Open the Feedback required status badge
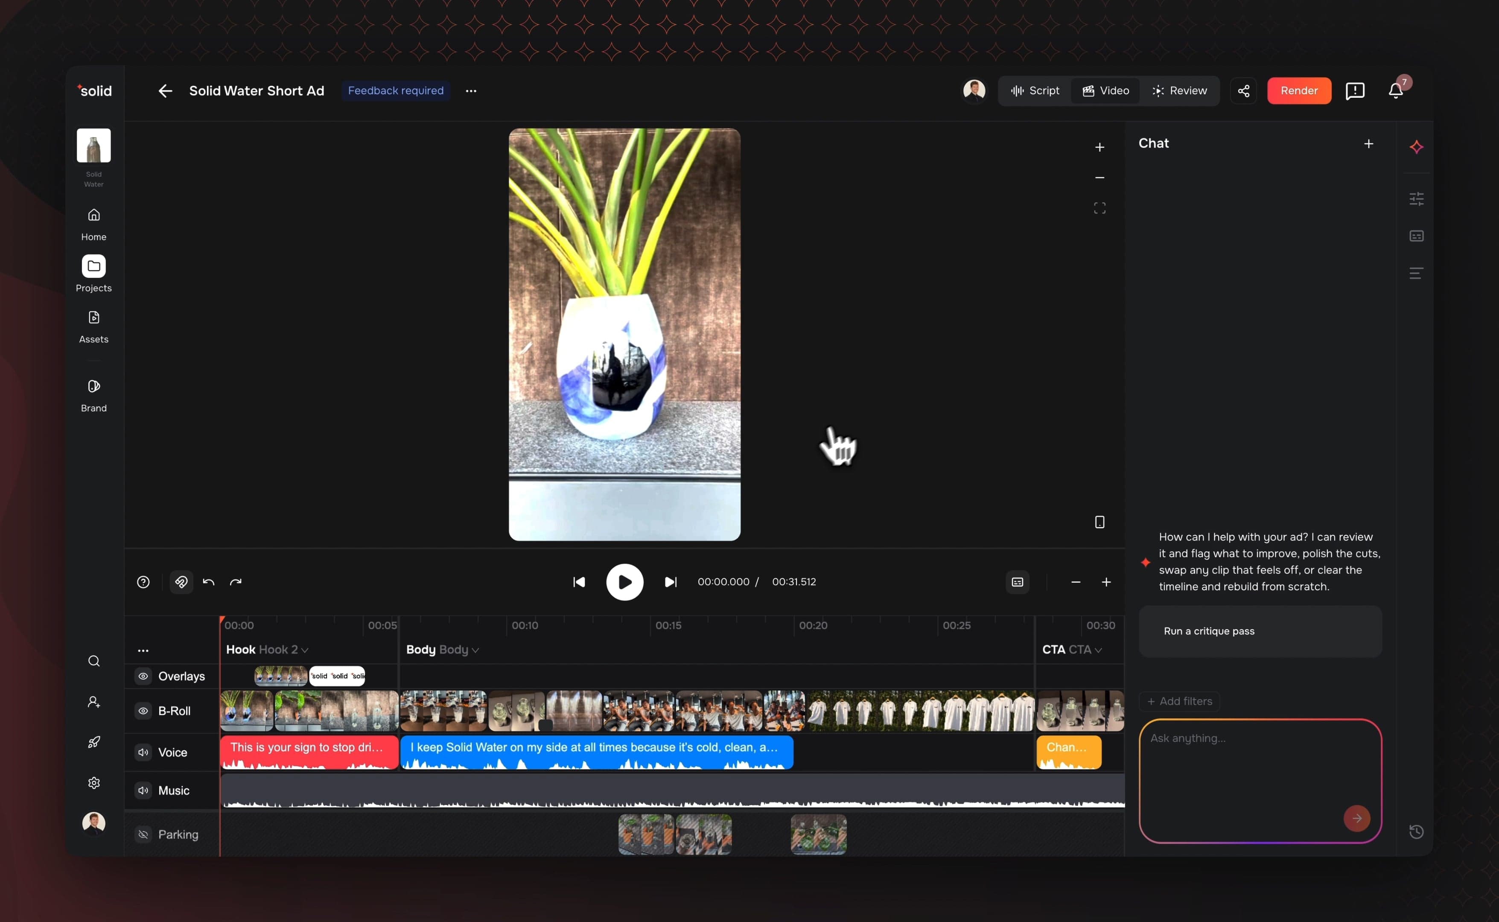1499x922 pixels. pyautogui.click(x=396, y=91)
